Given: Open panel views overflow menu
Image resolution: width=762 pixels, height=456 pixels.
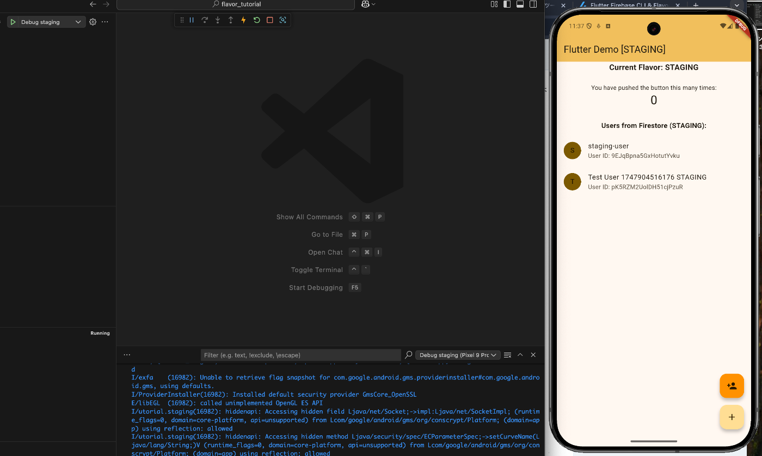Looking at the screenshot, I should [127, 355].
